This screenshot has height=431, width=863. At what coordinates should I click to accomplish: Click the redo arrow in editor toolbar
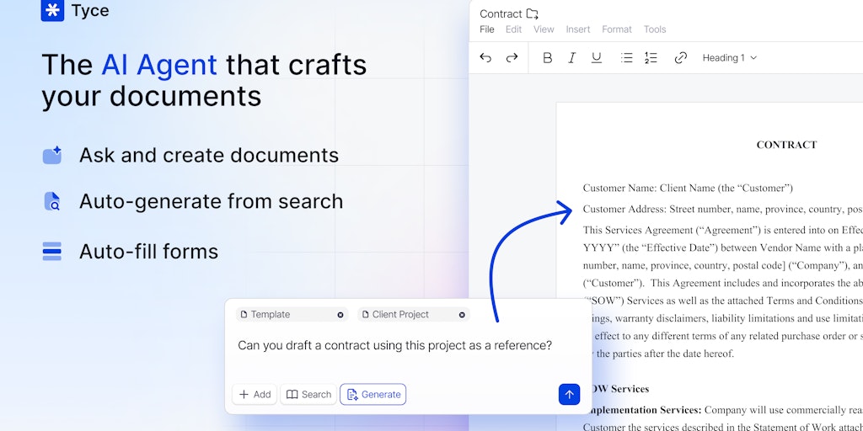point(512,58)
